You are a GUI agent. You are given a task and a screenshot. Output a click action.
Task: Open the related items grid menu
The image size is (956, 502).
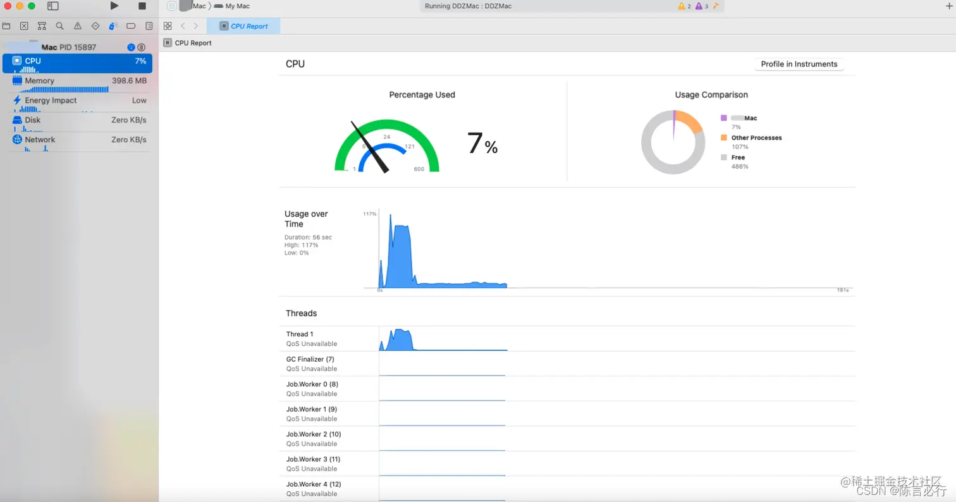coord(168,26)
